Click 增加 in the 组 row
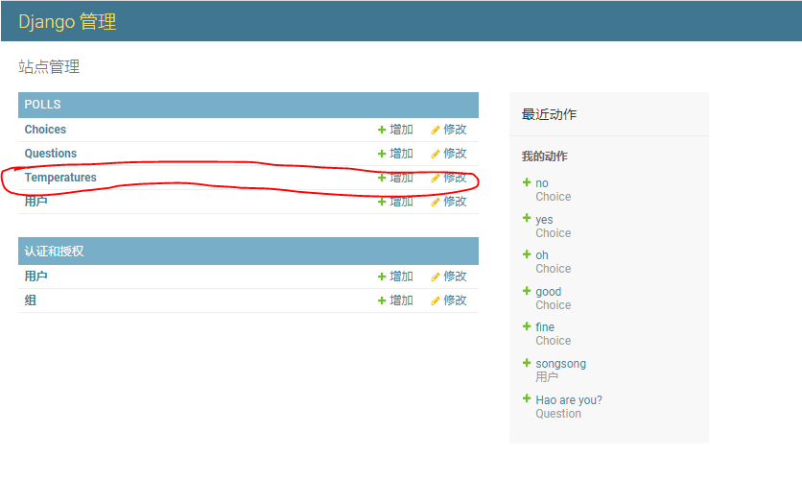802x480 pixels. tap(402, 300)
